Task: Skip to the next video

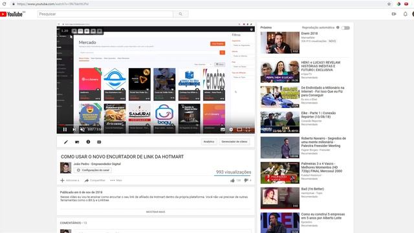Action: point(74,129)
